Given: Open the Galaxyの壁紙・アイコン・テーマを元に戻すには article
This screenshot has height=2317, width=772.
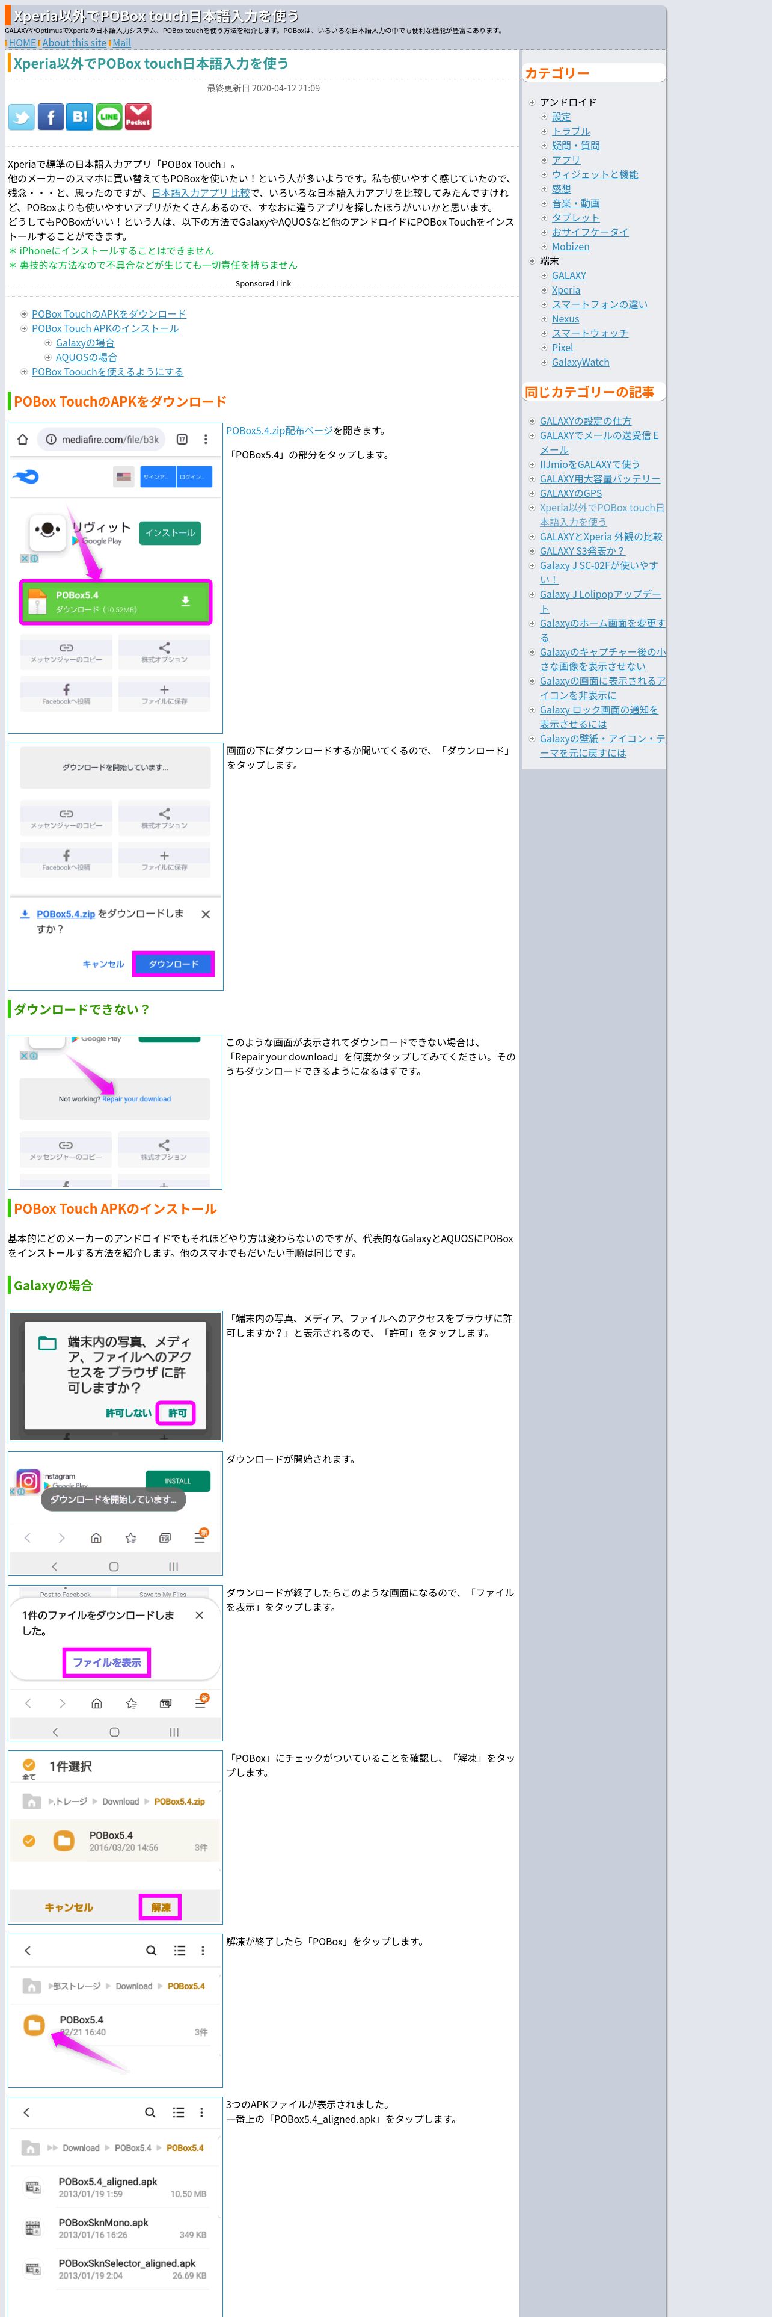Looking at the screenshot, I should pos(602,746).
